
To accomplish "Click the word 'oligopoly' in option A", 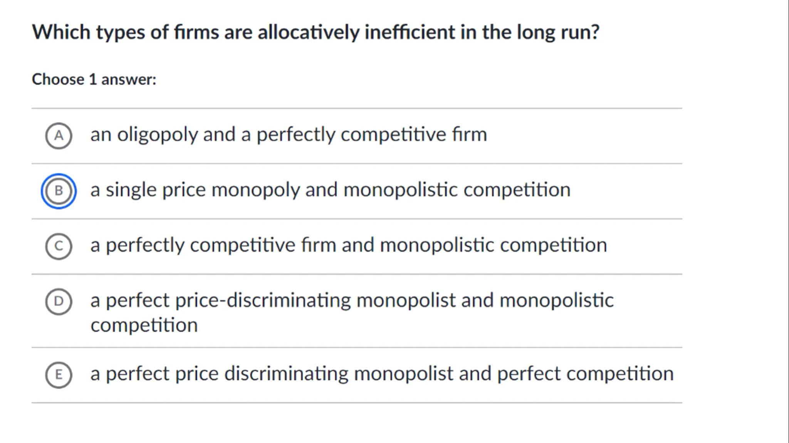I will click(x=157, y=135).
